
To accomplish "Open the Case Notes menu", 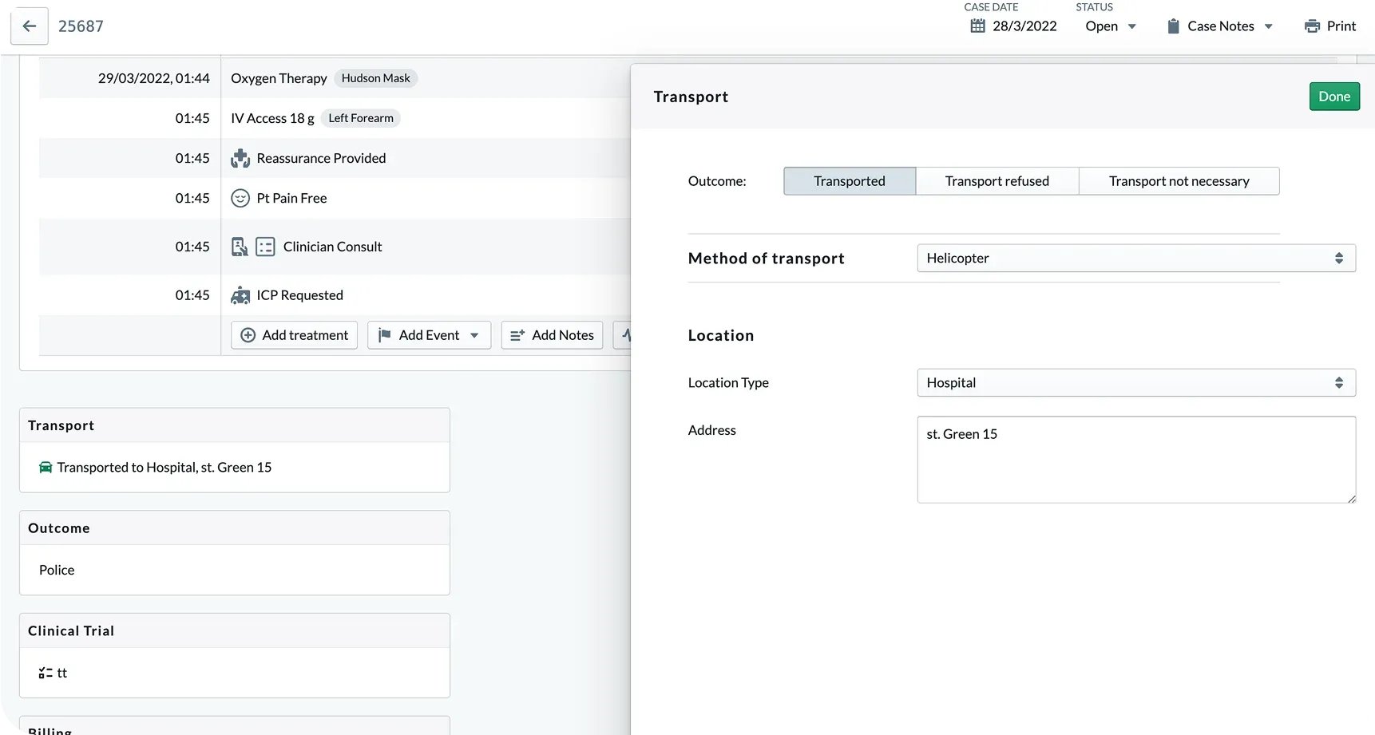I will (1220, 26).
